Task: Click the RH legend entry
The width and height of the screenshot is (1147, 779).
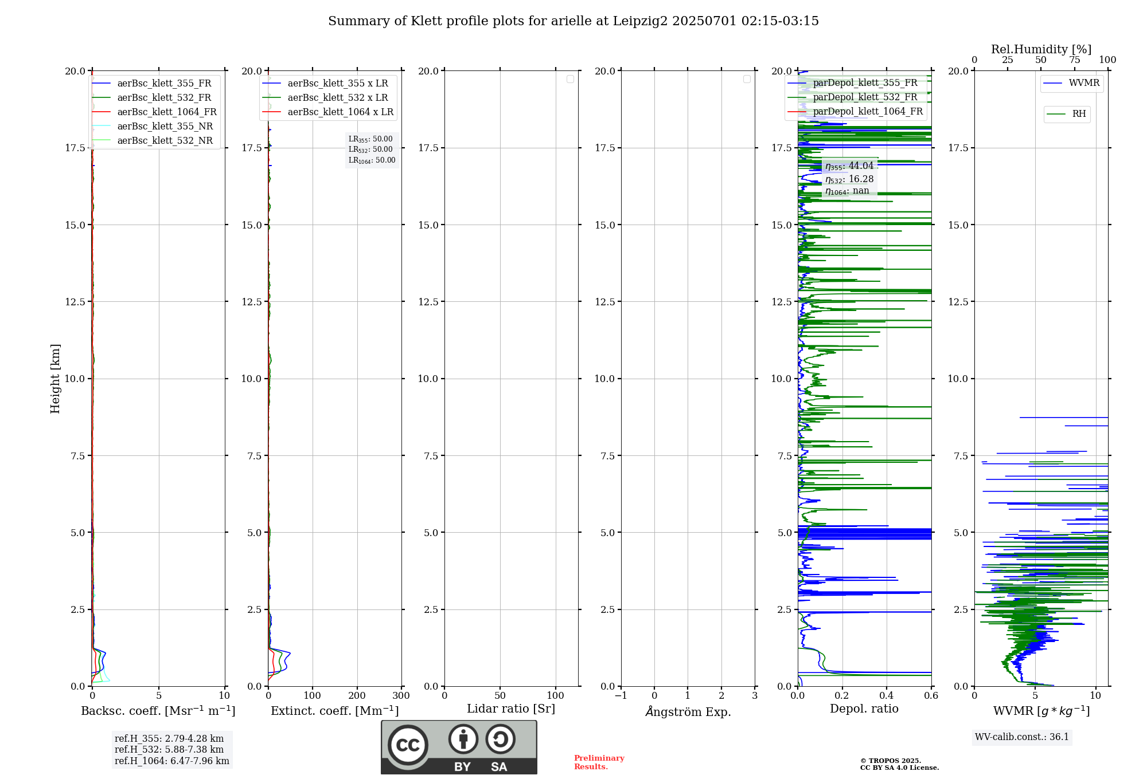Action: [x=1067, y=114]
